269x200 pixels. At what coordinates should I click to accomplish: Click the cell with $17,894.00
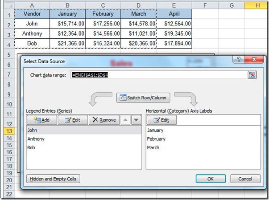coord(174,44)
